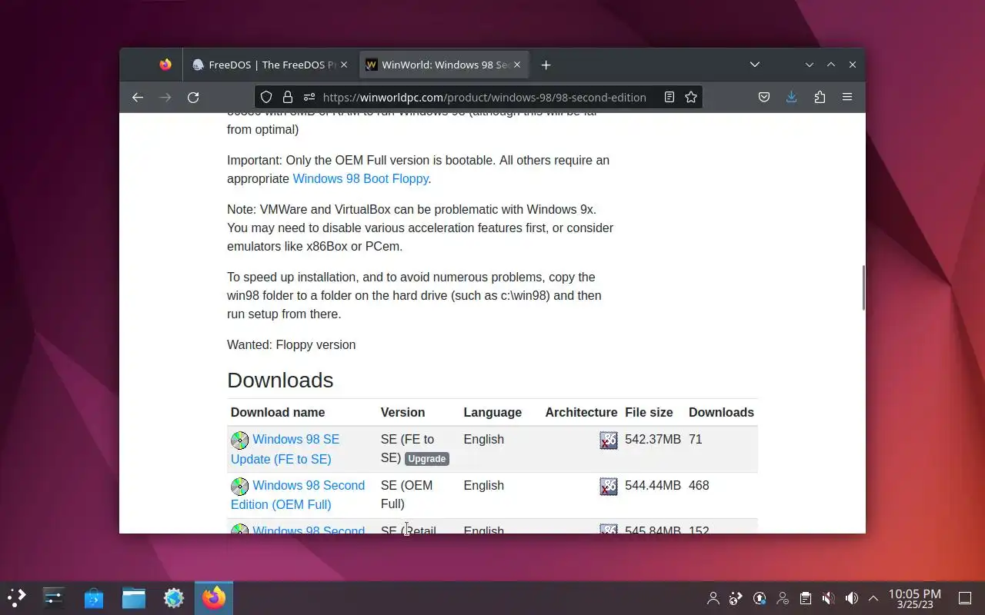Open the gear settings app in taskbar
This screenshot has height=615, width=985.
click(x=174, y=597)
